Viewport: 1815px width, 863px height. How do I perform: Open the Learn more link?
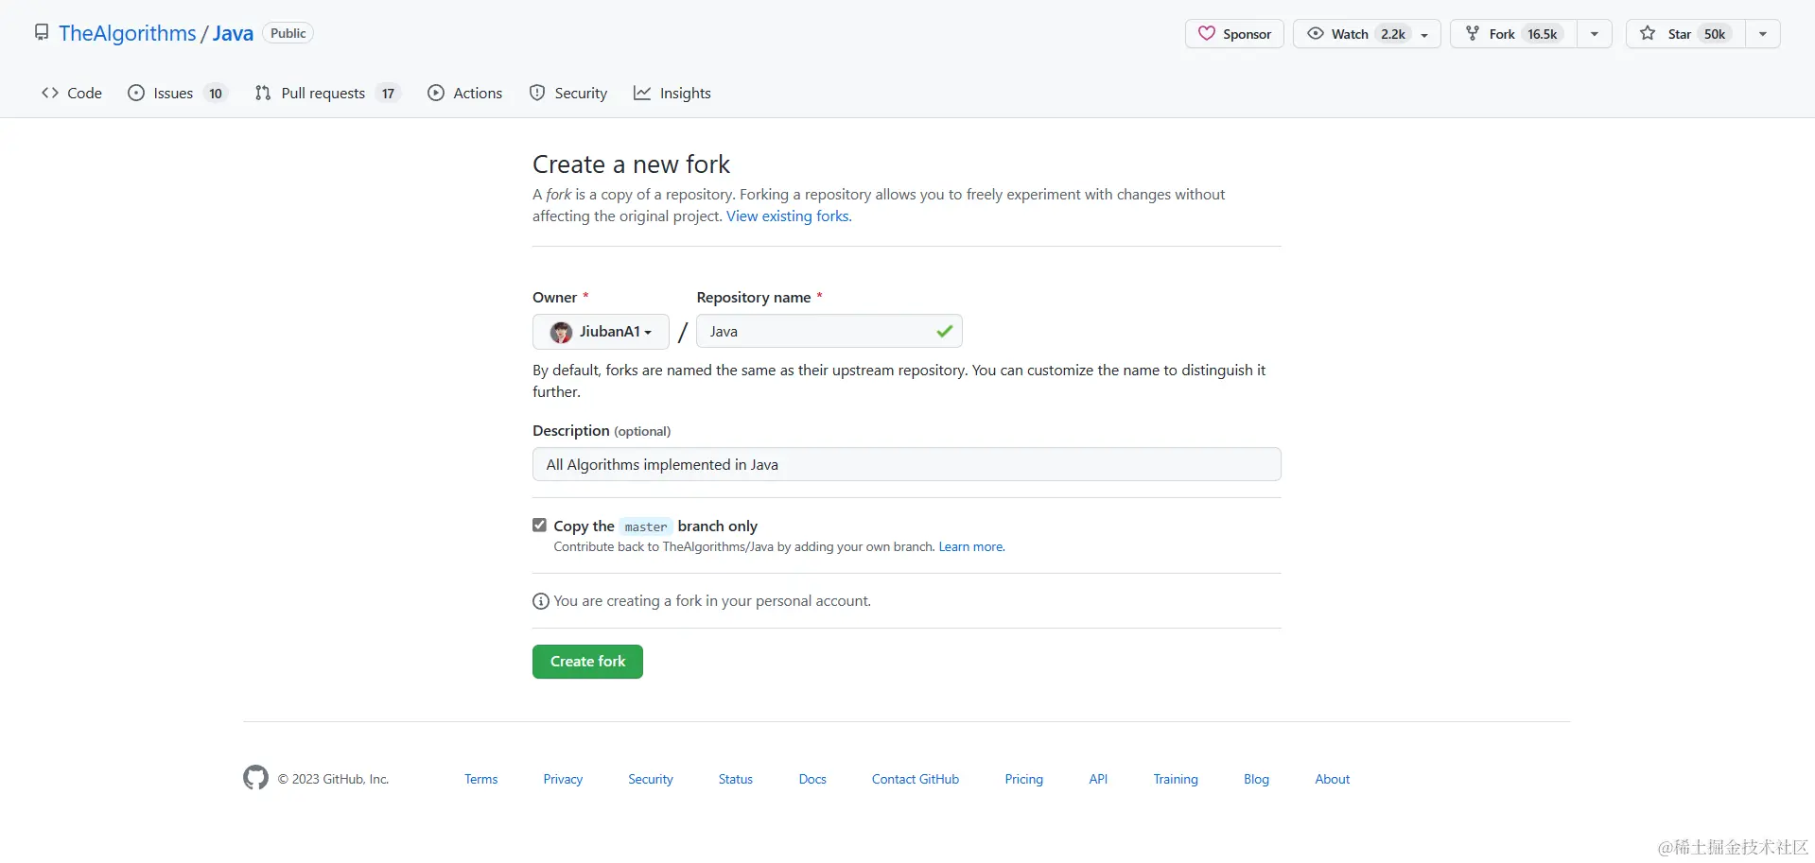point(970,547)
